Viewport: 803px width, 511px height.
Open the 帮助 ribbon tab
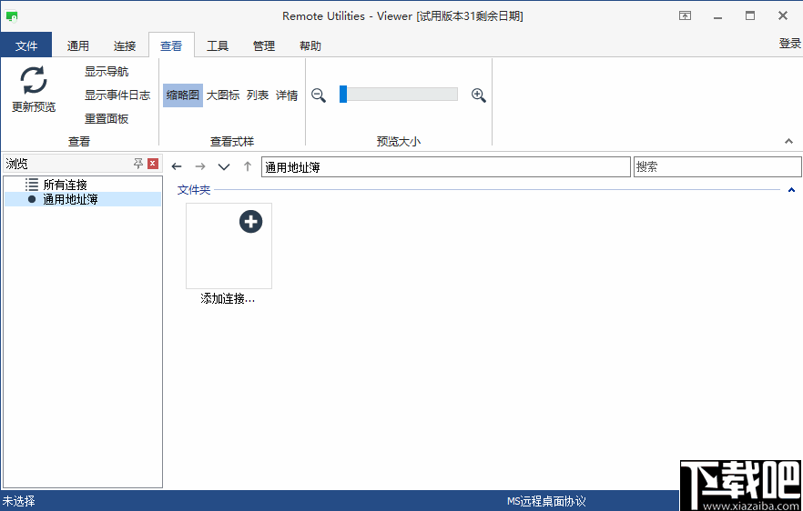310,45
